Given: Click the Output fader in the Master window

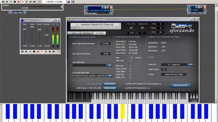Looking at the screenshot, I should 32,27.
